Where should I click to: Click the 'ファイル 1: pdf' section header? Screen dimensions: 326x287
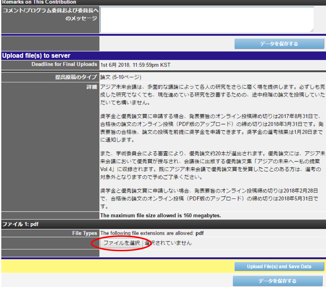click(x=20, y=224)
